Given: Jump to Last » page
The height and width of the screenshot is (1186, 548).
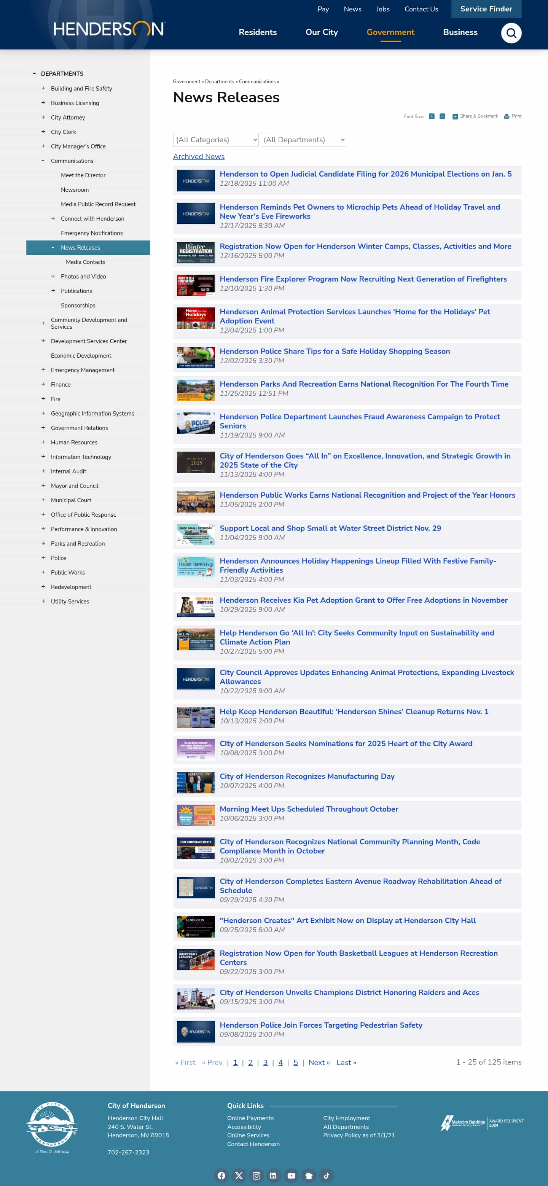Looking at the screenshot, I should pos(346,1062).
